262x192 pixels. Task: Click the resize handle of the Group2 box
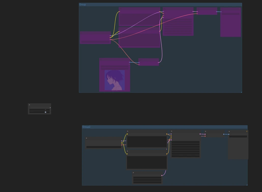click(246, 184)
